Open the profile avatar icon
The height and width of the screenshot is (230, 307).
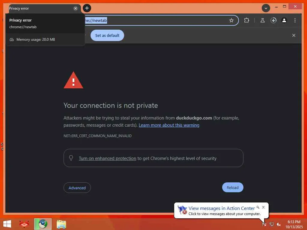coord(284,20)
